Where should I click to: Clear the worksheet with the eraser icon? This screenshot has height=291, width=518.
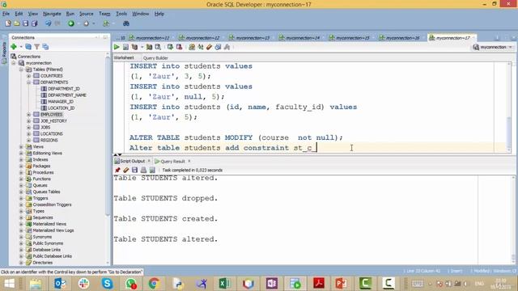209,47
